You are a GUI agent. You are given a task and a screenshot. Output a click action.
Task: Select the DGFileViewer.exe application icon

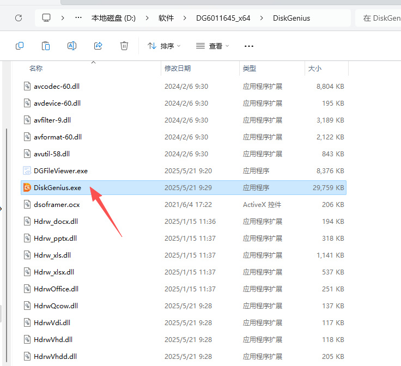[x=27, y=170]
